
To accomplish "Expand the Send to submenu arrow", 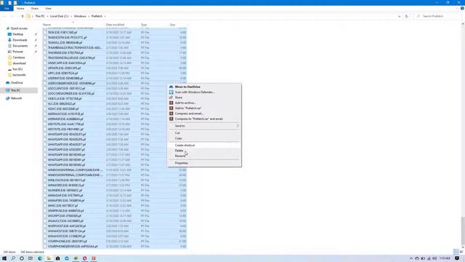I will 238,126.
